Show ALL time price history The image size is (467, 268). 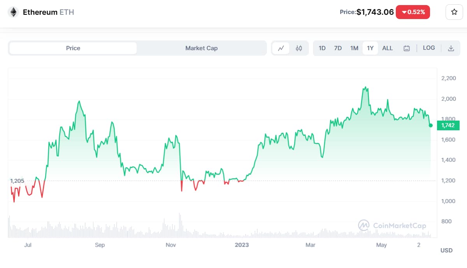(388, 48)
